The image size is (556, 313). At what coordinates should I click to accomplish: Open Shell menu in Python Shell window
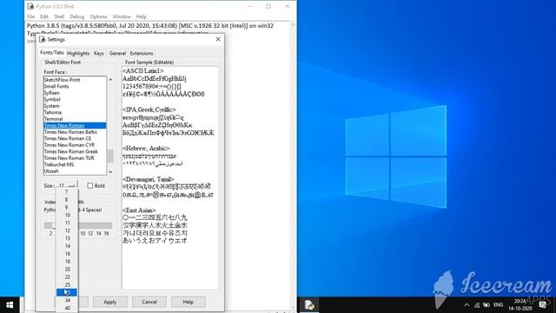point(59,17)
